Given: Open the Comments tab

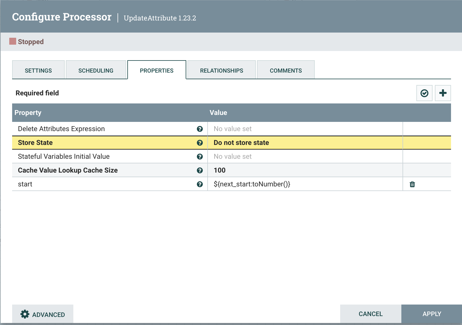Looking at the screenshot, I should [x=286, y=70].
